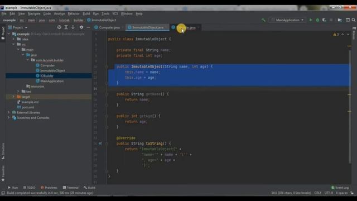The image size is (357, 201).
Task: Open the Run tool window
Action: click(13, 188)
